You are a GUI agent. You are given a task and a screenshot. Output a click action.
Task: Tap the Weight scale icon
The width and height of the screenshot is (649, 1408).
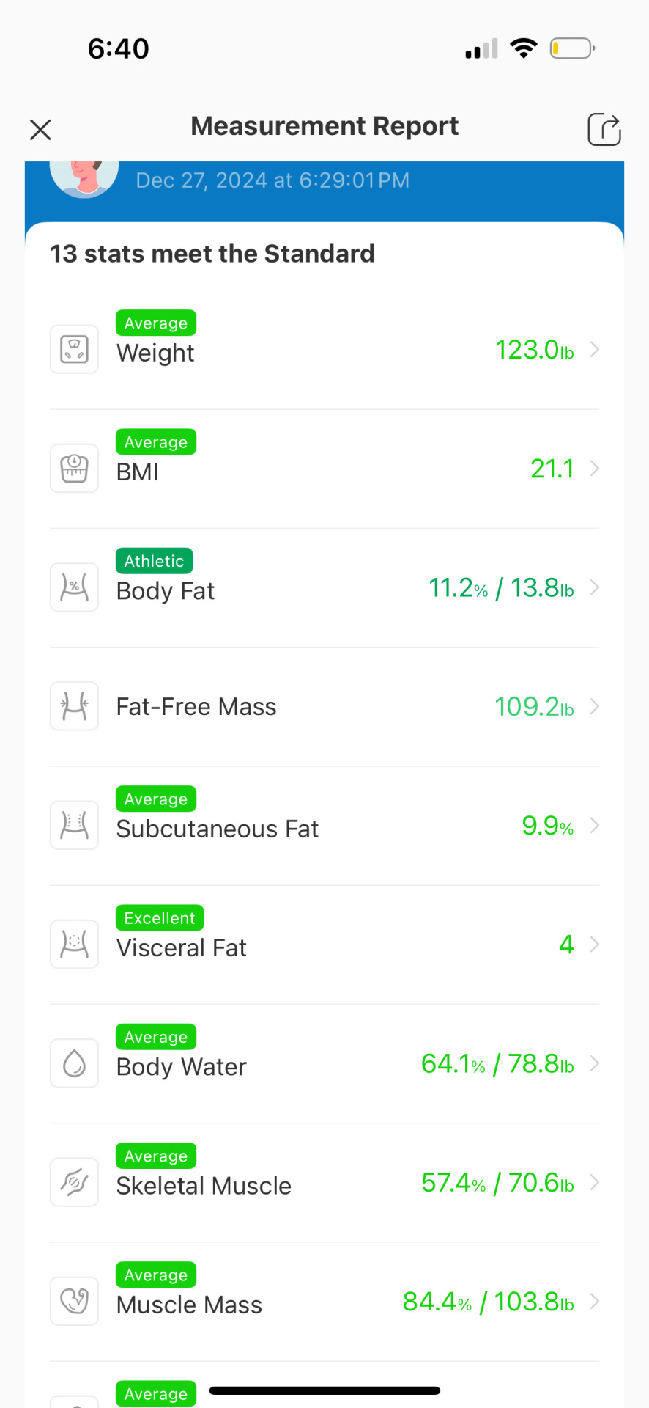tap(74, 349)
